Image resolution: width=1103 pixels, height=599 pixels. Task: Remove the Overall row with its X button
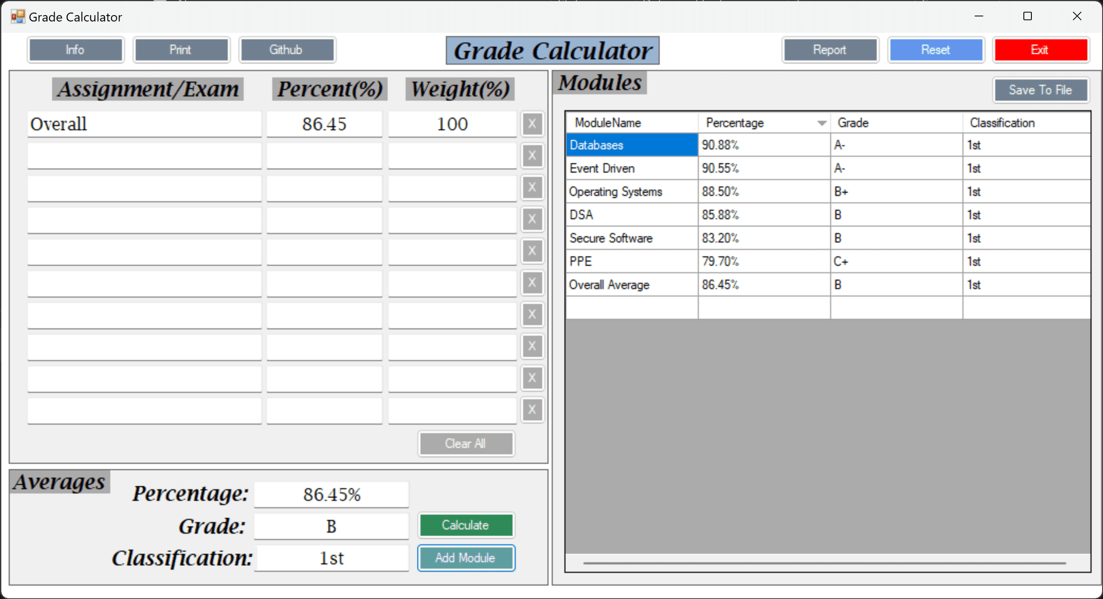[532, 124]
